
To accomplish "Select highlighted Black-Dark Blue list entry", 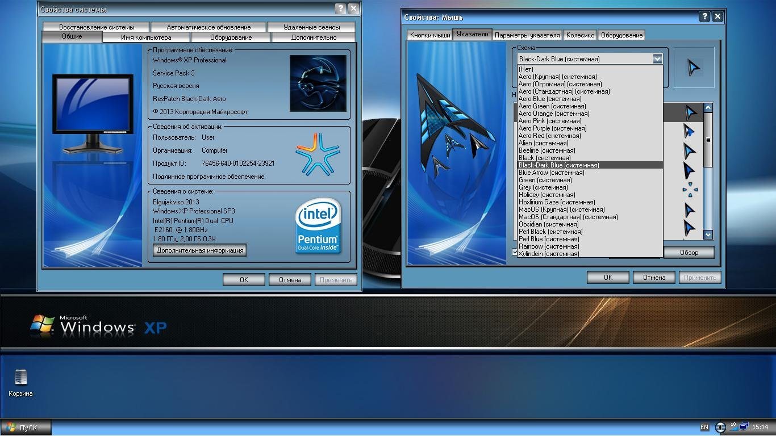I will [590, 165].
